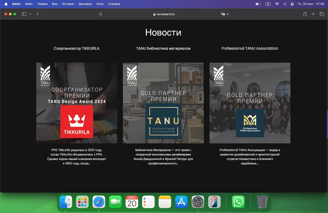Open Professional TANU Association news heading
Screen dimensions: 328x213
pos(250,48)
